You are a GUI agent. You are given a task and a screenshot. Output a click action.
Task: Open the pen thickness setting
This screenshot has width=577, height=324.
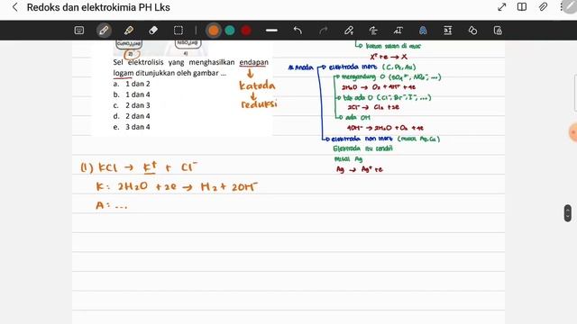coord(271,31)
